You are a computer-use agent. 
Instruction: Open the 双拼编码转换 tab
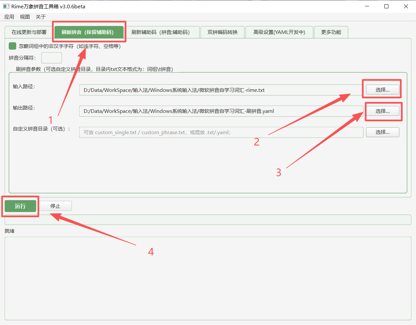point(222,32)
